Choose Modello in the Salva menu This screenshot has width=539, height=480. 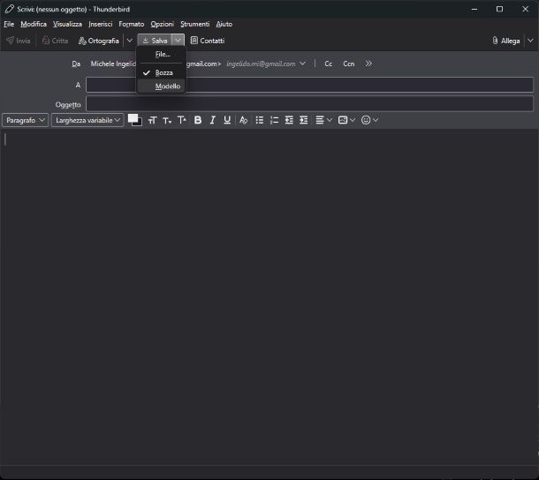[167, 86]
